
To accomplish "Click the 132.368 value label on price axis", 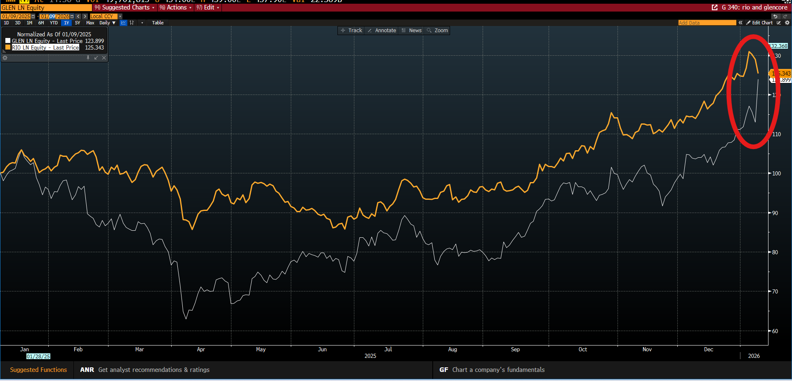I will [779, 46].
